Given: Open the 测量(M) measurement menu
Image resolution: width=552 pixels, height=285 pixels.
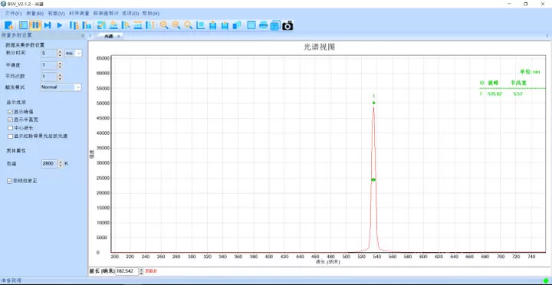Looking at the screenshot, I should pos(34,13).
